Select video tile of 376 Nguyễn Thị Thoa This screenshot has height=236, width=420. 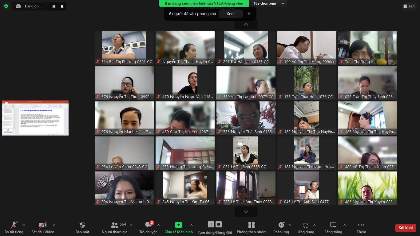124,83
